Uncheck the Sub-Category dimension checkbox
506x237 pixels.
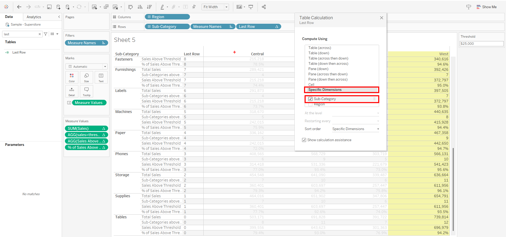pyautogui.click(x=311, y=99)
